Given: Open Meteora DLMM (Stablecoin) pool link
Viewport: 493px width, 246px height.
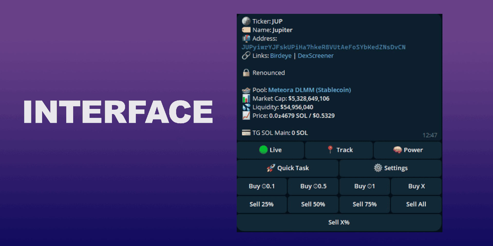Looking at the screenshot, I should (309, 90).
